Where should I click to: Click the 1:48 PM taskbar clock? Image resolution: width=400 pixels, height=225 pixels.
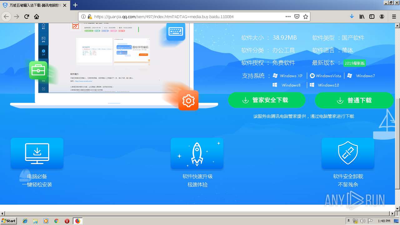tap(384, 221)
